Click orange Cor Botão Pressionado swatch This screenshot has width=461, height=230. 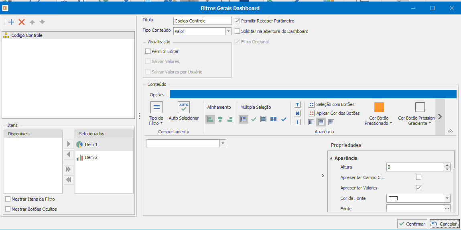click(379, 107)
